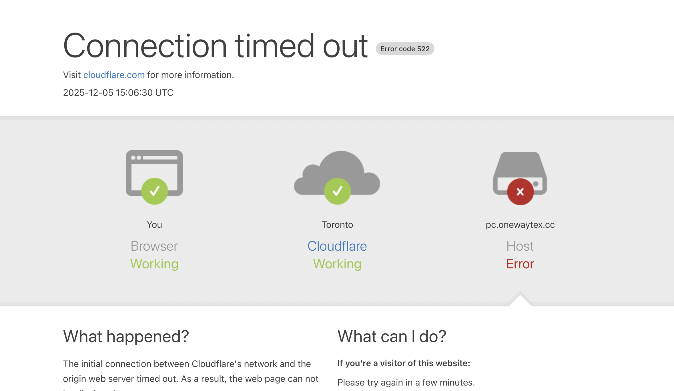Image resolution: width=674 pixels, height=391 pixels.
Task: Click the Error code 522 badge
Action: (405, 49)
